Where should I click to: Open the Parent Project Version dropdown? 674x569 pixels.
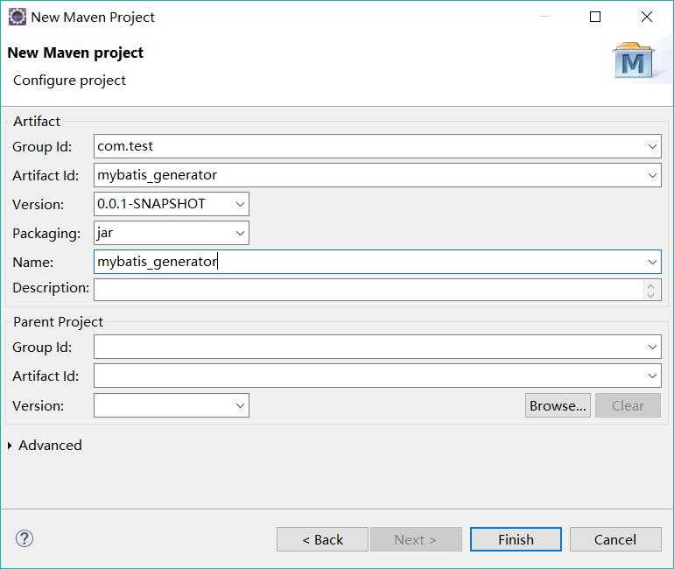(240, 405)
